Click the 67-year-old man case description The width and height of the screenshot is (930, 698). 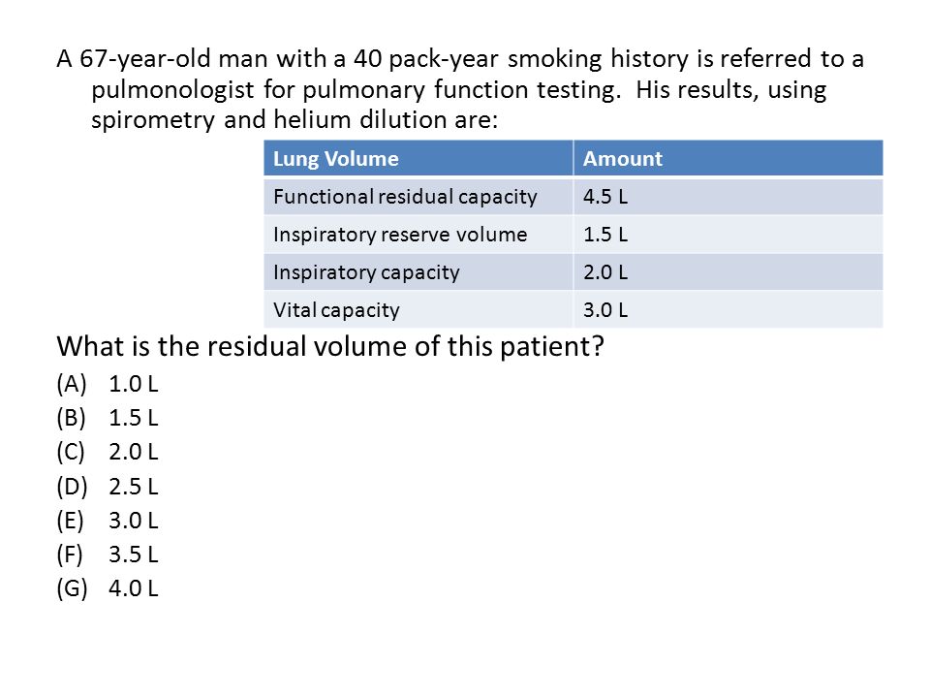(x=460, y=89)
